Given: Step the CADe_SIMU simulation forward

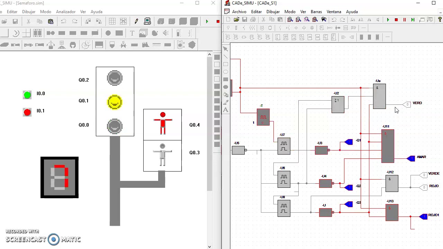Looking at the screenshot, I should (x=413, y=20).
